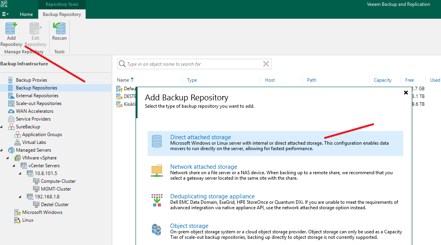The image size is (441, 245).
Task: Open Service Providers tree entry
Action: coord(33,119)
